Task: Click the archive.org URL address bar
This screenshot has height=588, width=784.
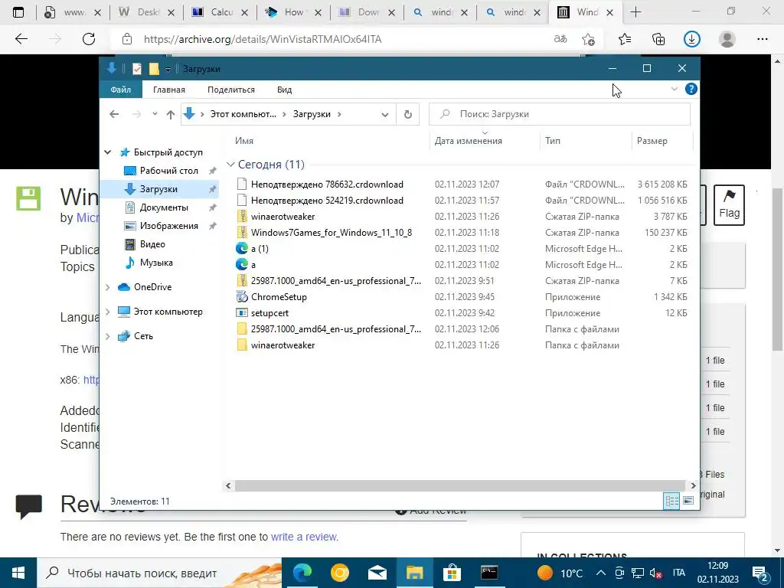Action: pyautogui.click(x=263, y=39)
